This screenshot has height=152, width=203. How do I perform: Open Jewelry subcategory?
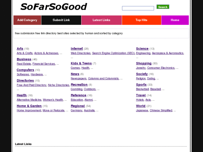pyautogui.click(x=141, y=68)
